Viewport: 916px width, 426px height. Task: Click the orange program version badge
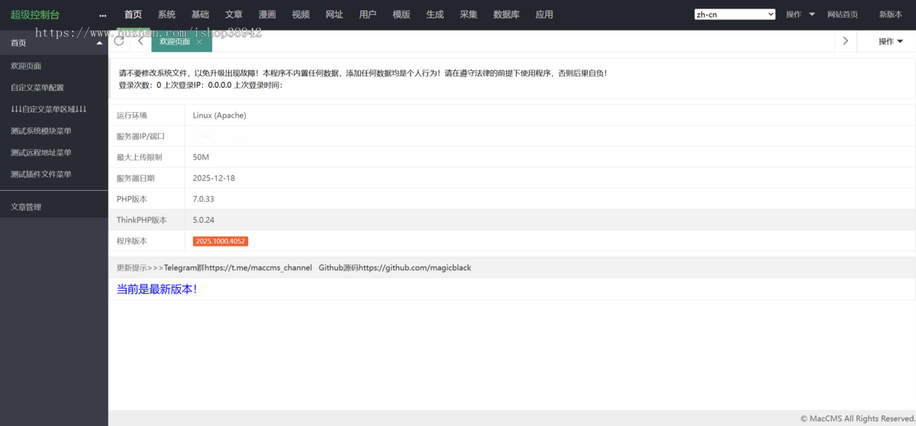pyautogui.click(x=221, y=241)
